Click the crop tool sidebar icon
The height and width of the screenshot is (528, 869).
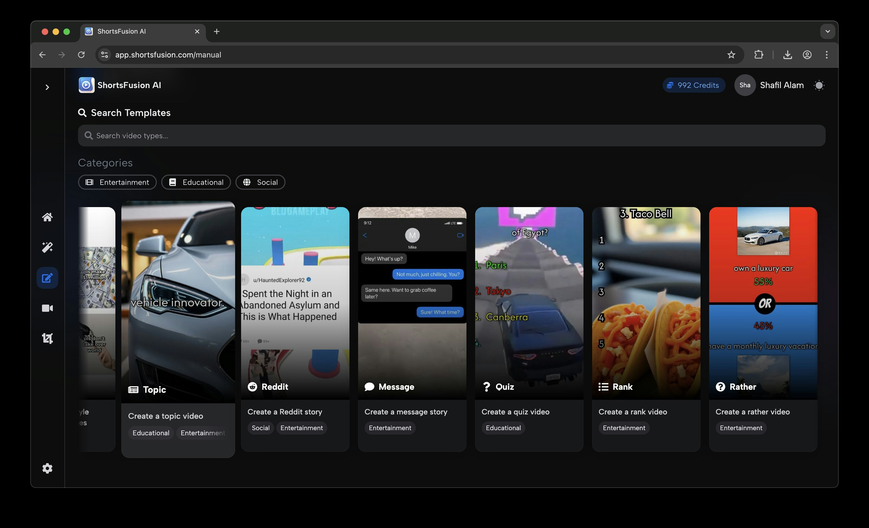coord(47,339)
